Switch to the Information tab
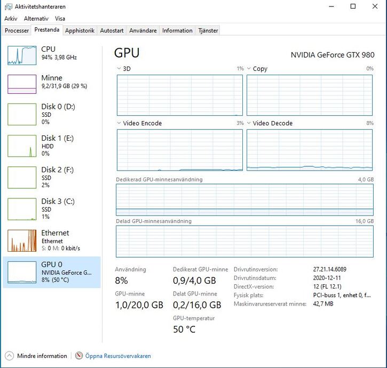Image resolution: width=387 pixels, height=368 pixels. (177, 30)
